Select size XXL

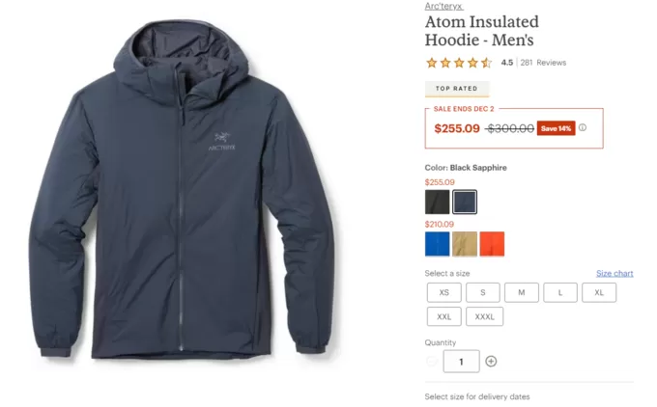[444, 316]
